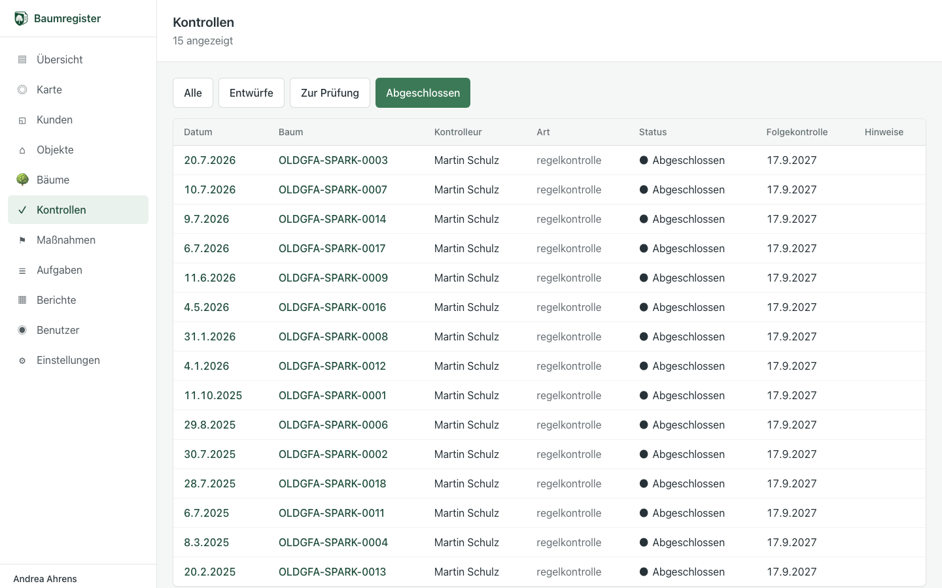Click the Status column header
This screenshot has height=588, width=942.
[x=653, y=132]
